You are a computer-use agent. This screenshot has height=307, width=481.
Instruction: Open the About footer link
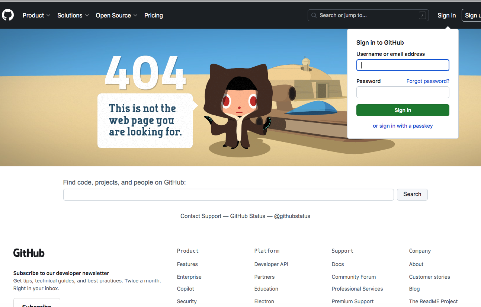coord(416,264)
